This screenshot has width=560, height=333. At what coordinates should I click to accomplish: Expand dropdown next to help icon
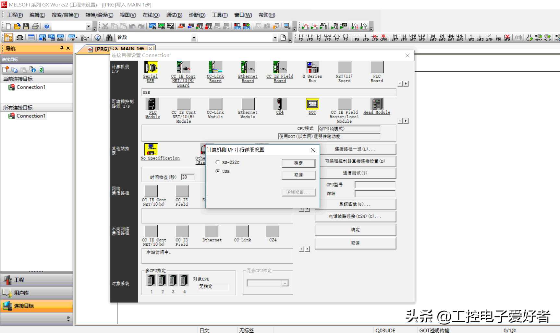tap(88, 27)
